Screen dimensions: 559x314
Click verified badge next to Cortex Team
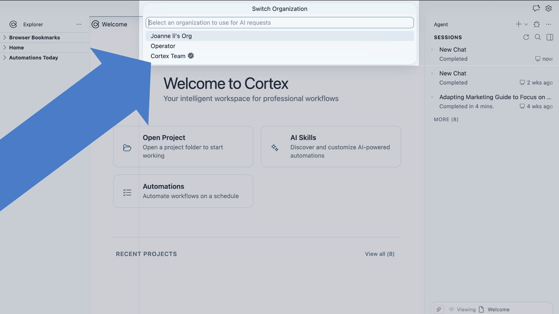(x=191, y=56)
